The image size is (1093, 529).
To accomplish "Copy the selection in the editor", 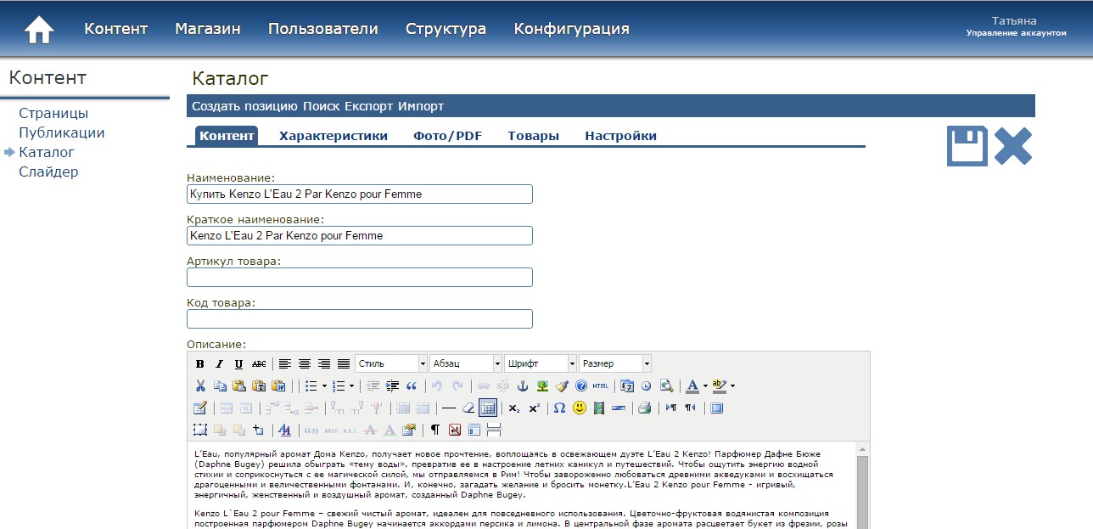I will click(220, 385).
